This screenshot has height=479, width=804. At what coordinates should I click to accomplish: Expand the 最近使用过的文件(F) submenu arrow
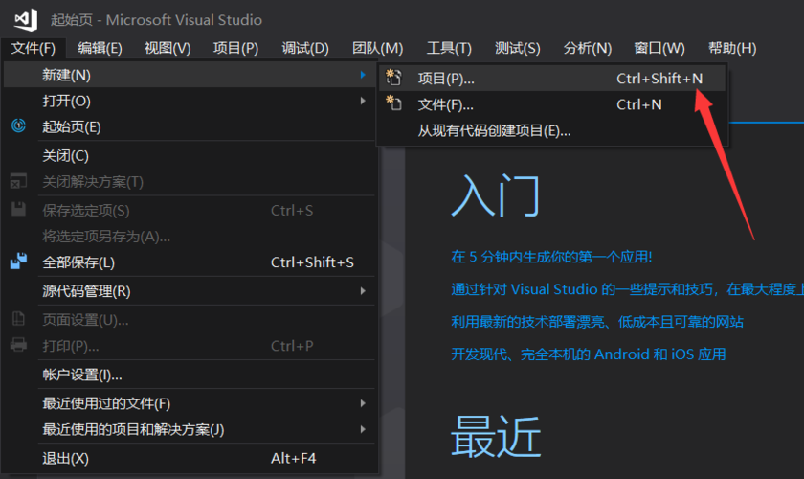point(363,403)
